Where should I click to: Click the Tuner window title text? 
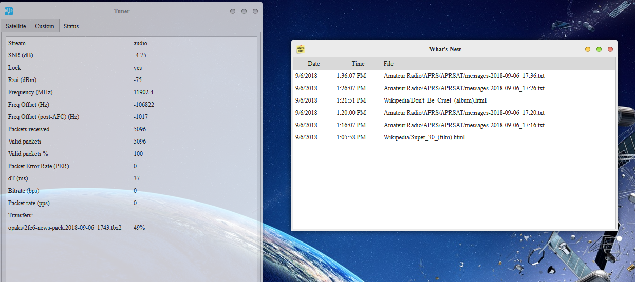122,11
